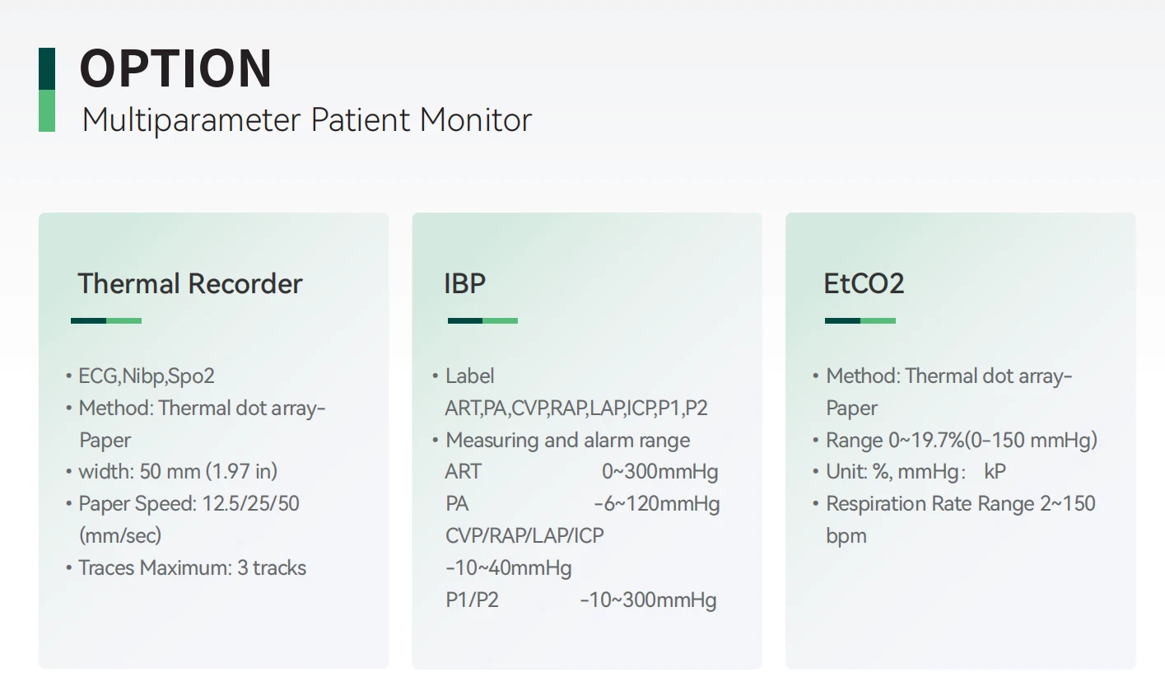The width and height of the screenshot is (1165, 691).
Task: Click the P1/P2 -10~300mmHg row
Action: (x=581, y=600)
